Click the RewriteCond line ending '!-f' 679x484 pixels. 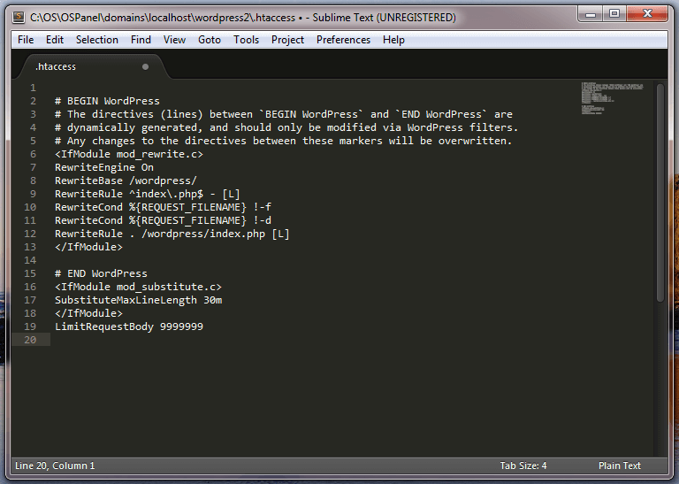coord(164,207)
